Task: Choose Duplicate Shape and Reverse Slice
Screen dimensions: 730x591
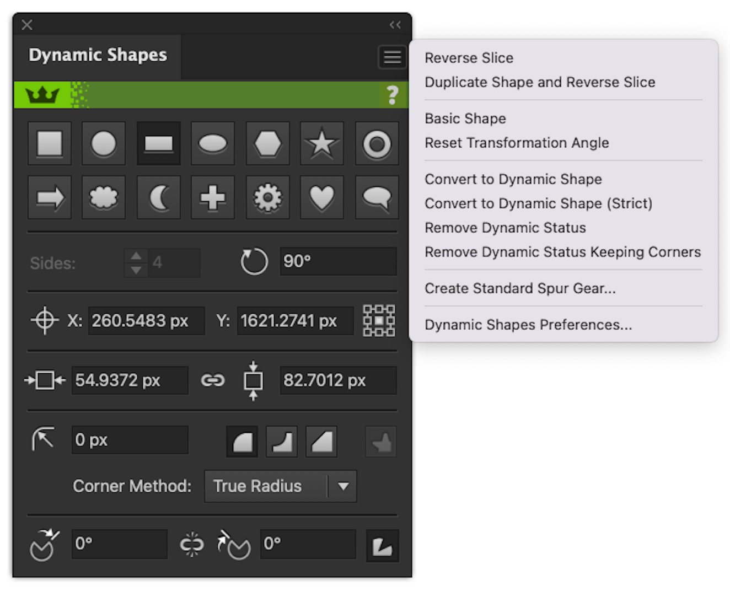Action: pos(540,82)
